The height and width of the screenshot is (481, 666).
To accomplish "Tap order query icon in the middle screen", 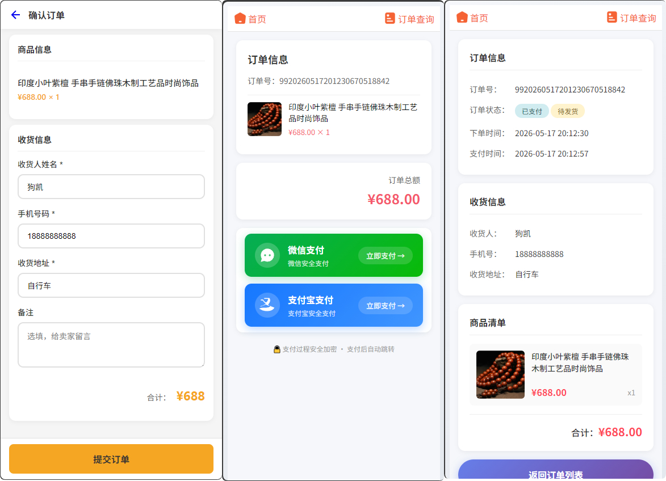I will [390, 18].
